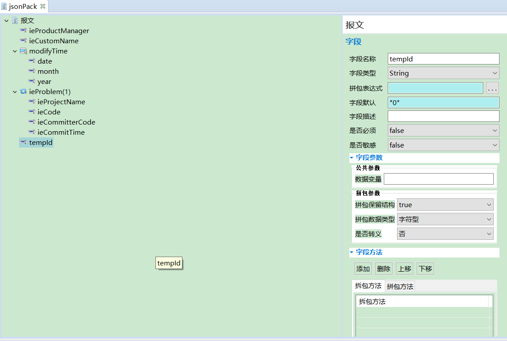
Task: Select the modifyTime node icon
Action: (x=23, y=51)
